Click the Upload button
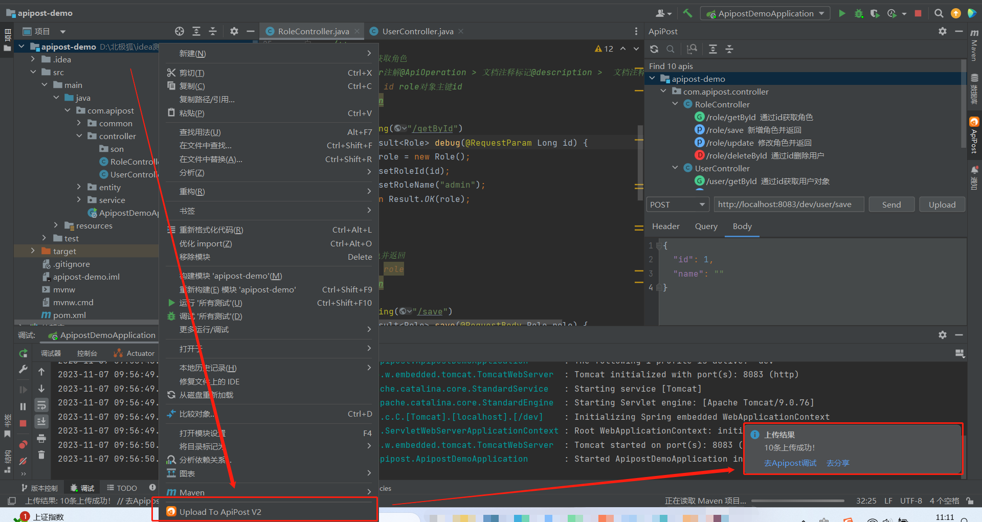982x522 pixels. pyautogui.click(x=942, y=205)
